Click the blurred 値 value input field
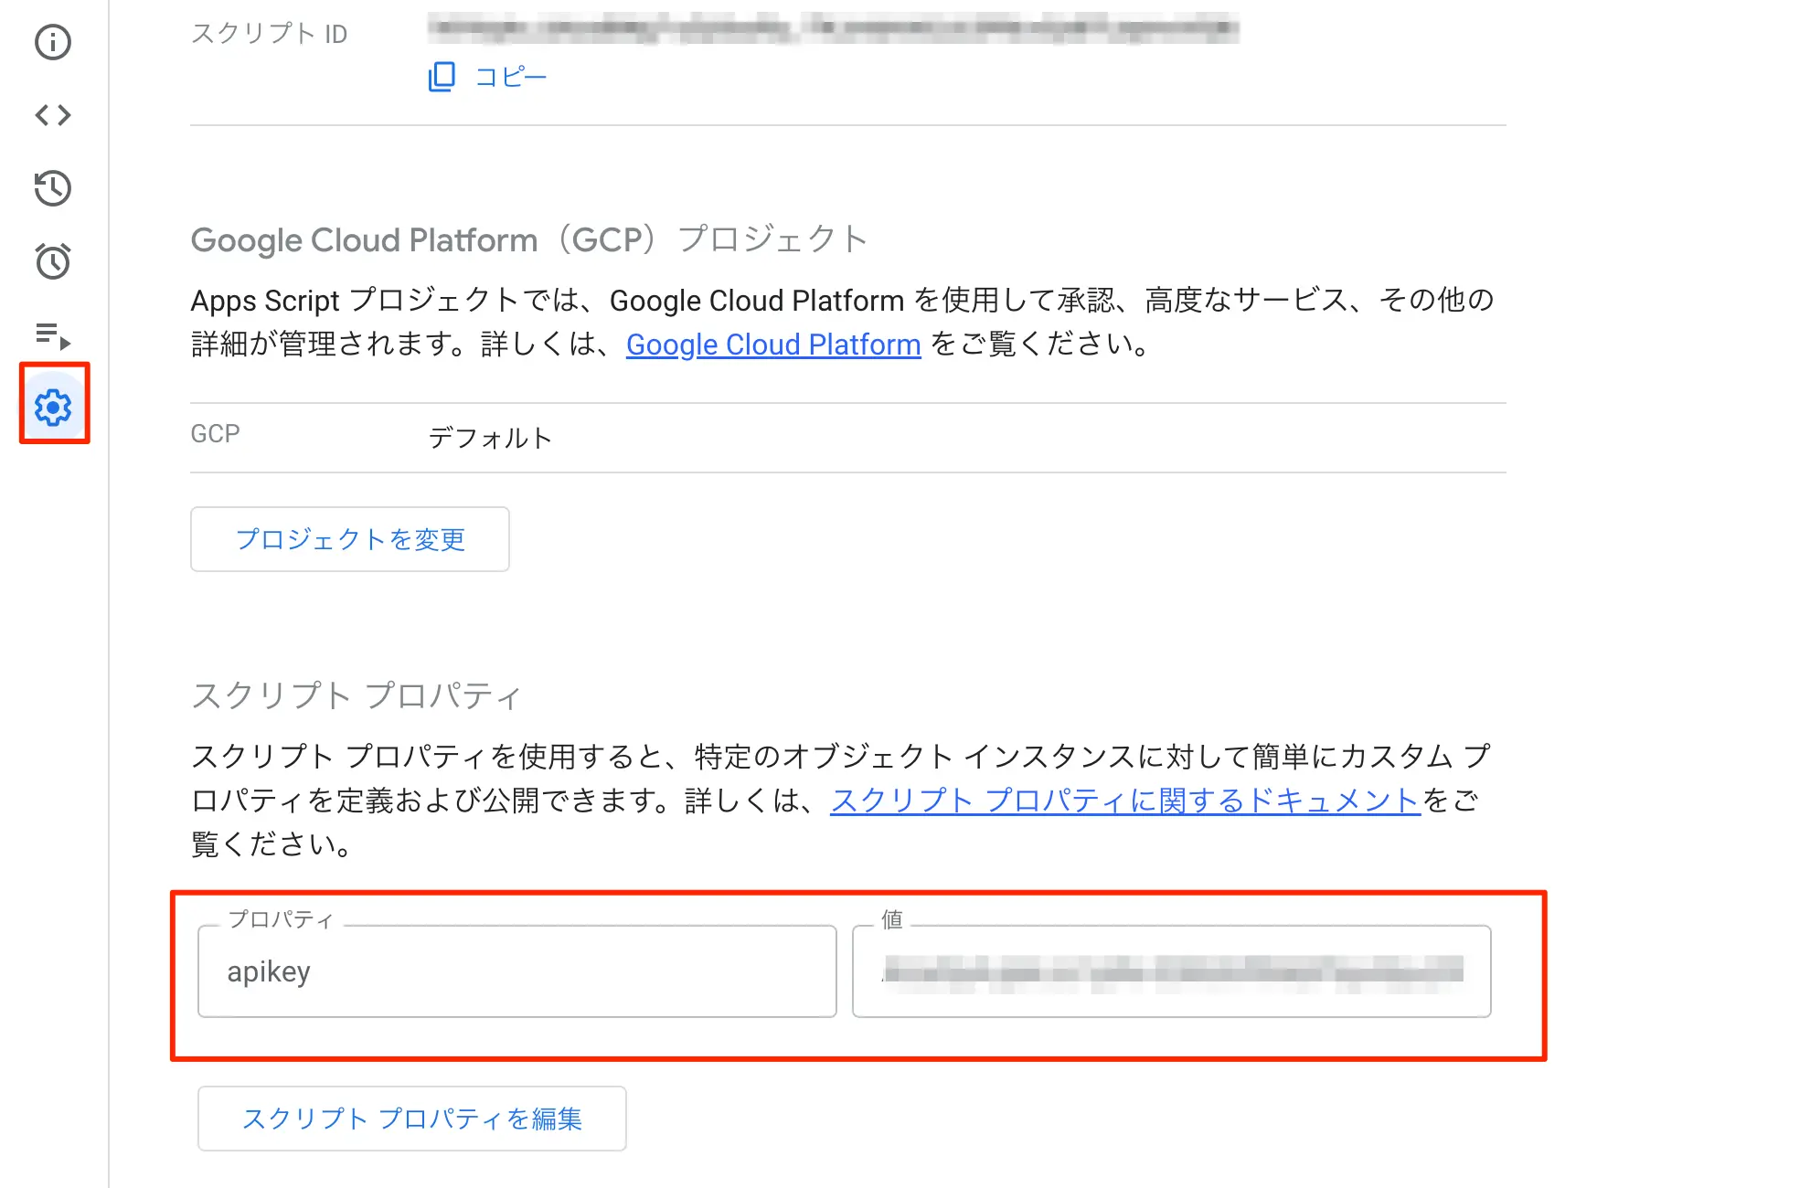 pyautogui.click(x=1172, y=971)
